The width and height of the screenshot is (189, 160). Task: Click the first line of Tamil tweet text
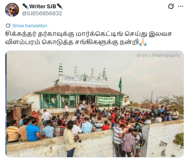[88, 34]
